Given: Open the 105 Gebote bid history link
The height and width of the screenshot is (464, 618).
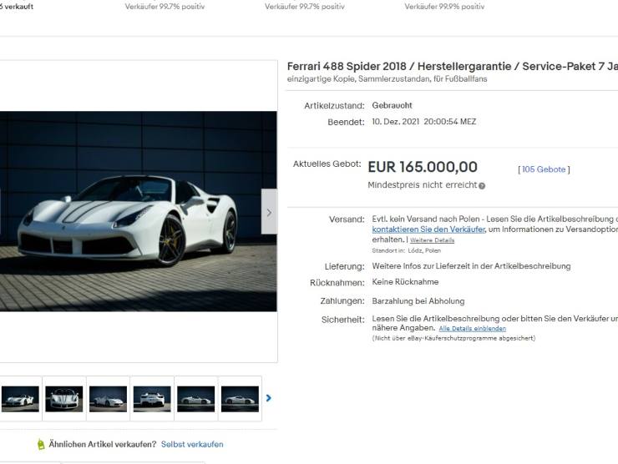Looking at the screenshot, I should click(544, 169).
